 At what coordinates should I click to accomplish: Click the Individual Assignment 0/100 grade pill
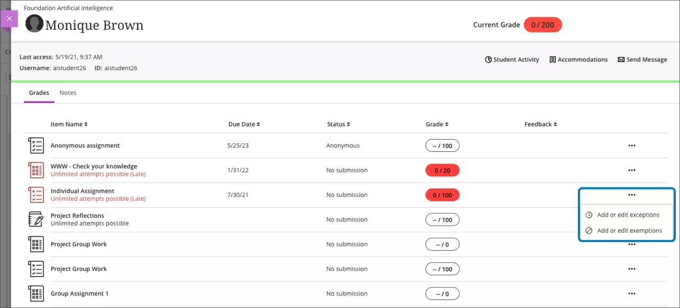pyautogui.click(x=442, y=194)
